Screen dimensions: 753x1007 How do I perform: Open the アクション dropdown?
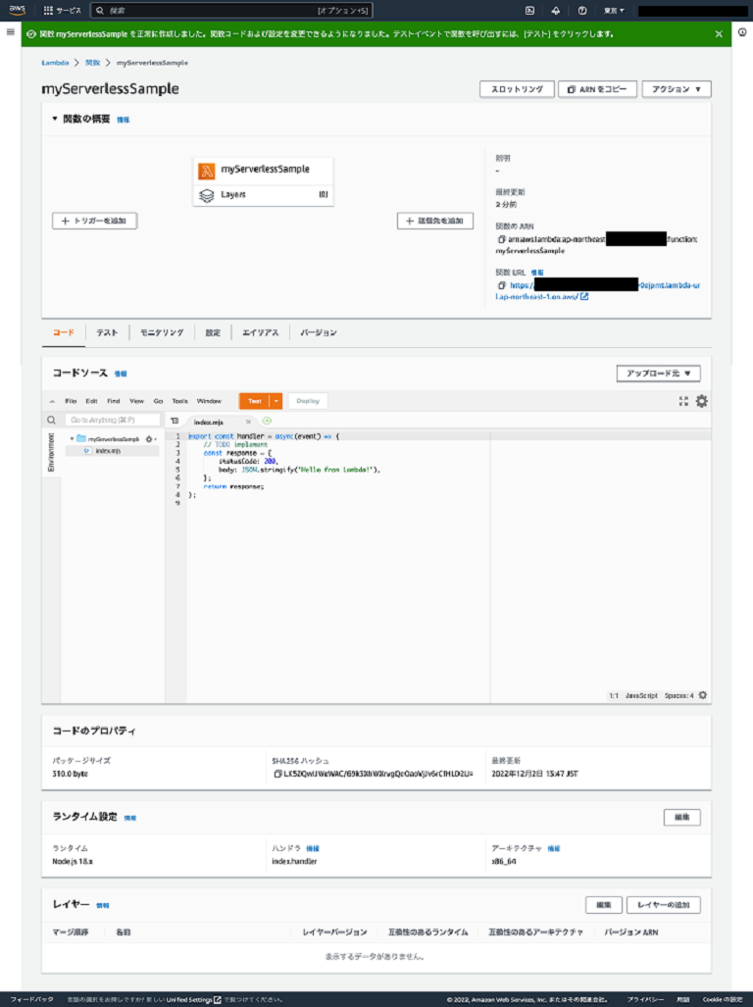click(x=677, y=89)
